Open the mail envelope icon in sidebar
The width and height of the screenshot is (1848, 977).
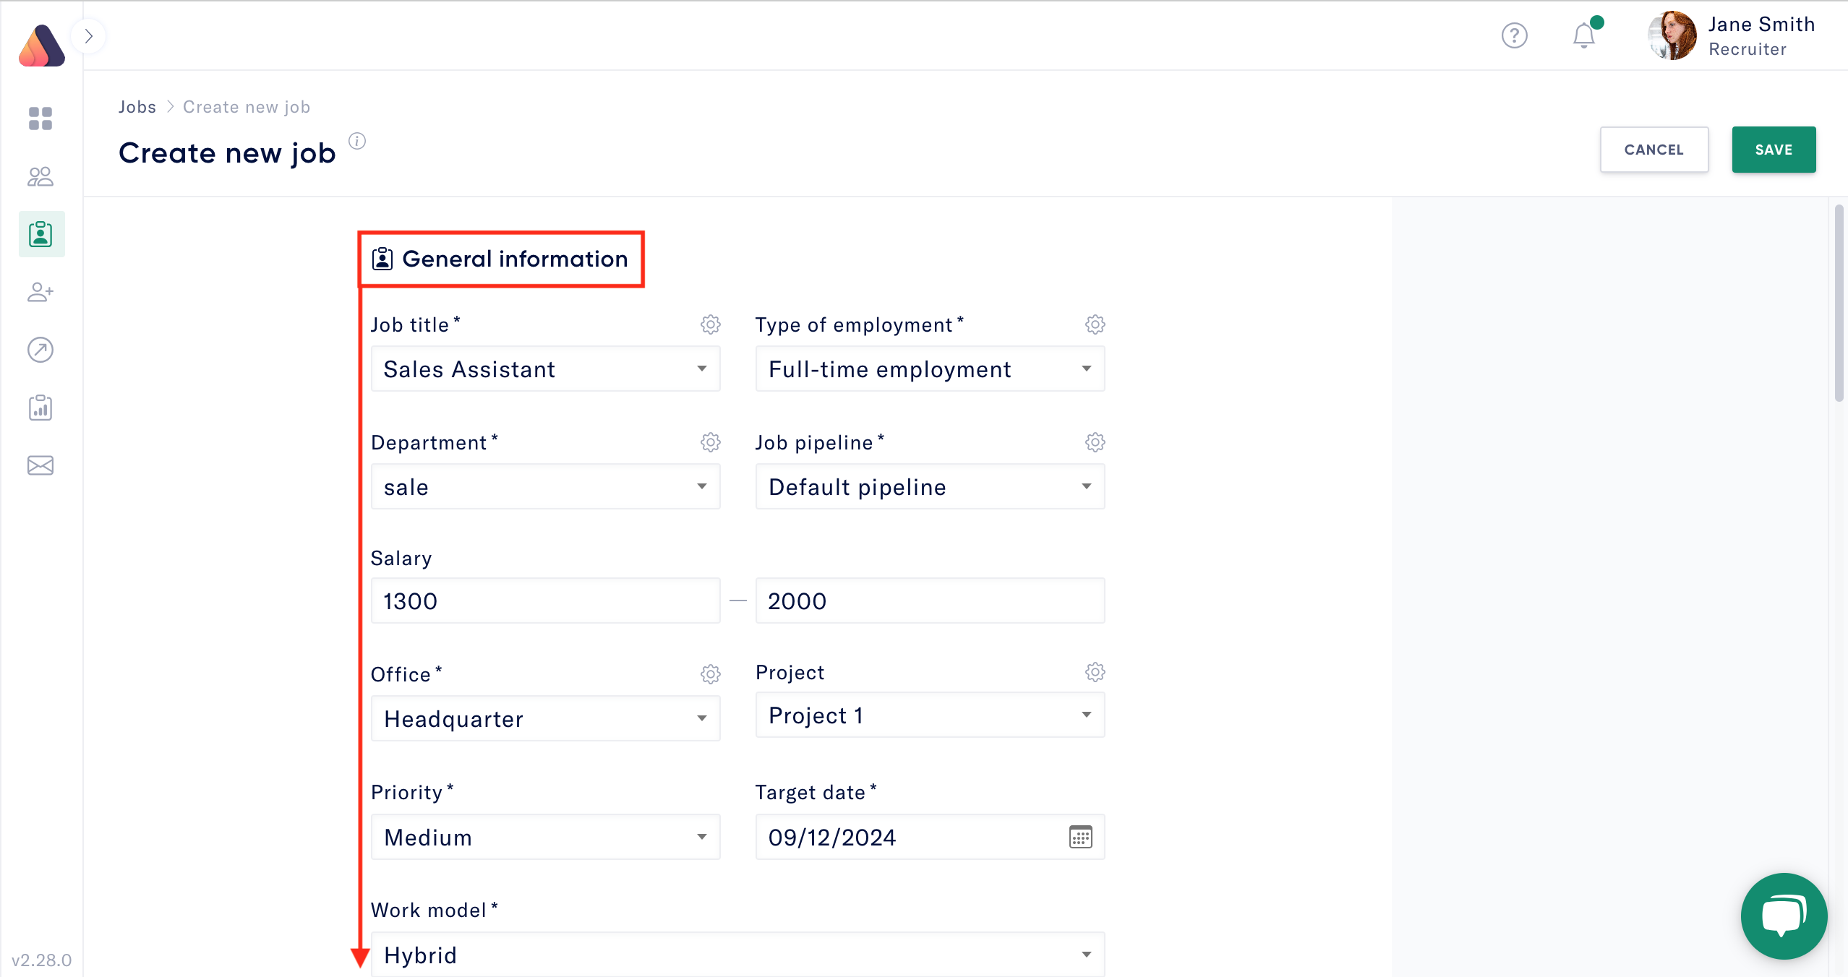click(40, 465)
